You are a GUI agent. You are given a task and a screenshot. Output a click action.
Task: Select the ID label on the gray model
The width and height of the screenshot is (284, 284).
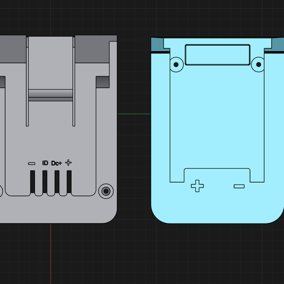45,163
